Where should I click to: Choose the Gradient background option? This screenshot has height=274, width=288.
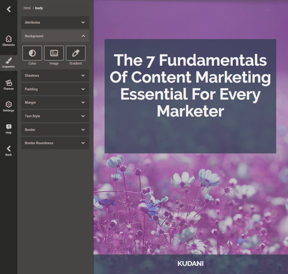tap(75, 53)
